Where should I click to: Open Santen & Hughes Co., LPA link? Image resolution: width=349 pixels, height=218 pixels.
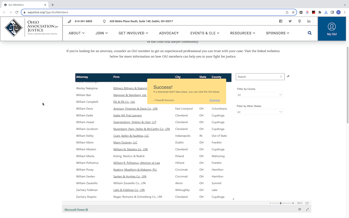pyautogui.click(x=130, y=177)
